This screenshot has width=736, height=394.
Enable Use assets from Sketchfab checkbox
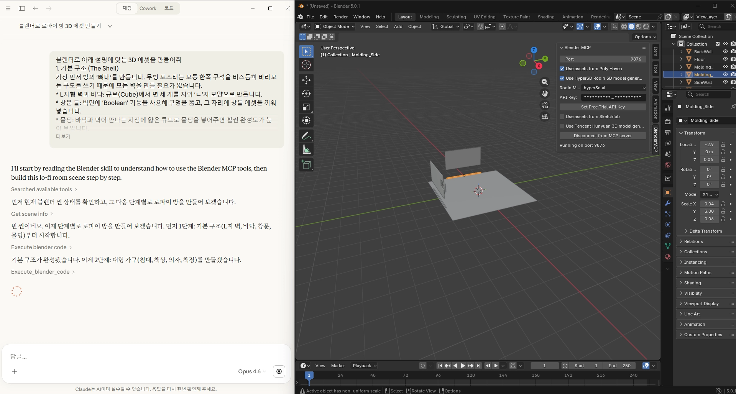562,117
